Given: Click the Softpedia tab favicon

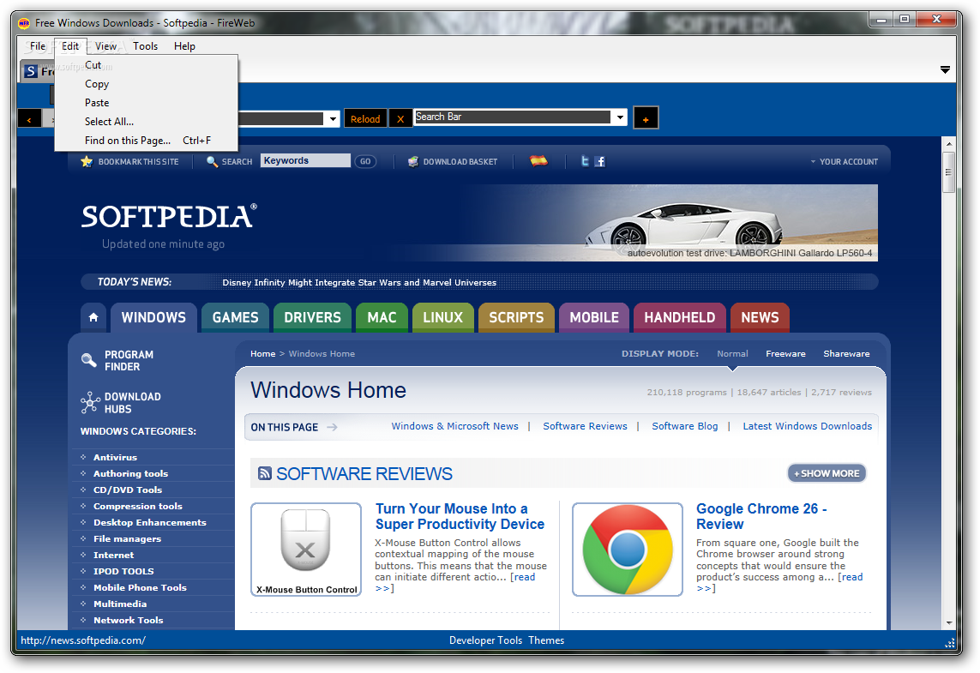Looking at the screenshot, I should point(31,71).
